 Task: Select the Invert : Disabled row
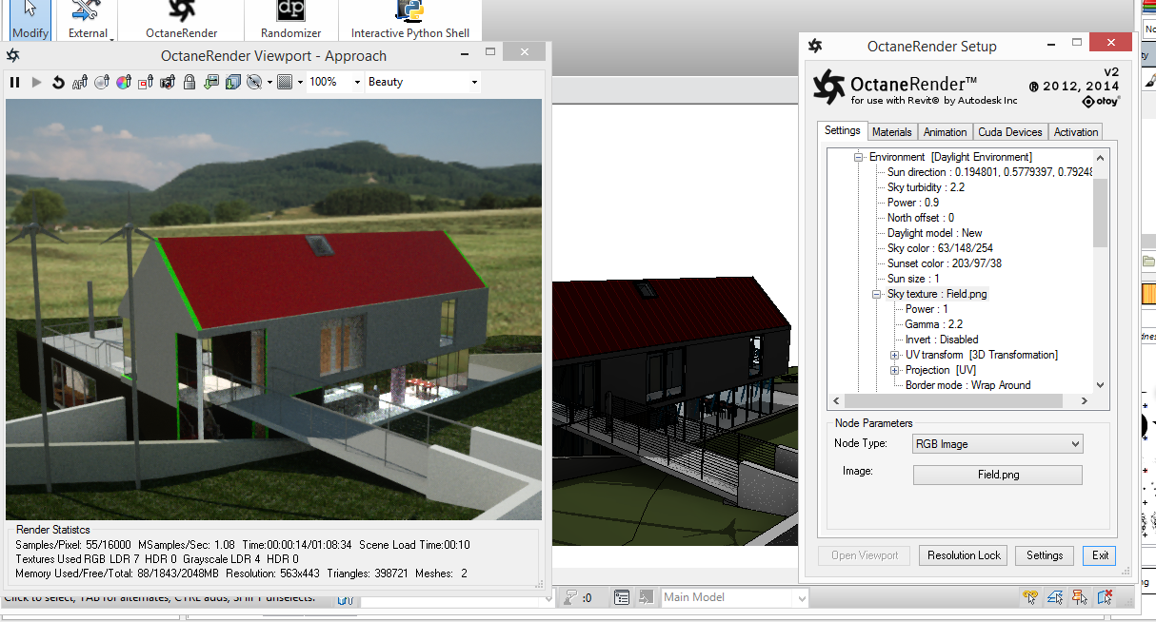pos(941,340)
